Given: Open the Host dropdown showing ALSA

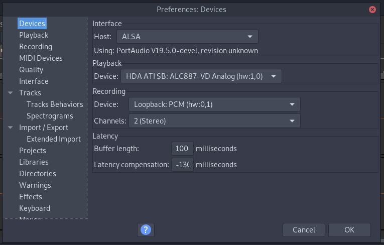Looking at the screenshot, I should tap(187, 37).
